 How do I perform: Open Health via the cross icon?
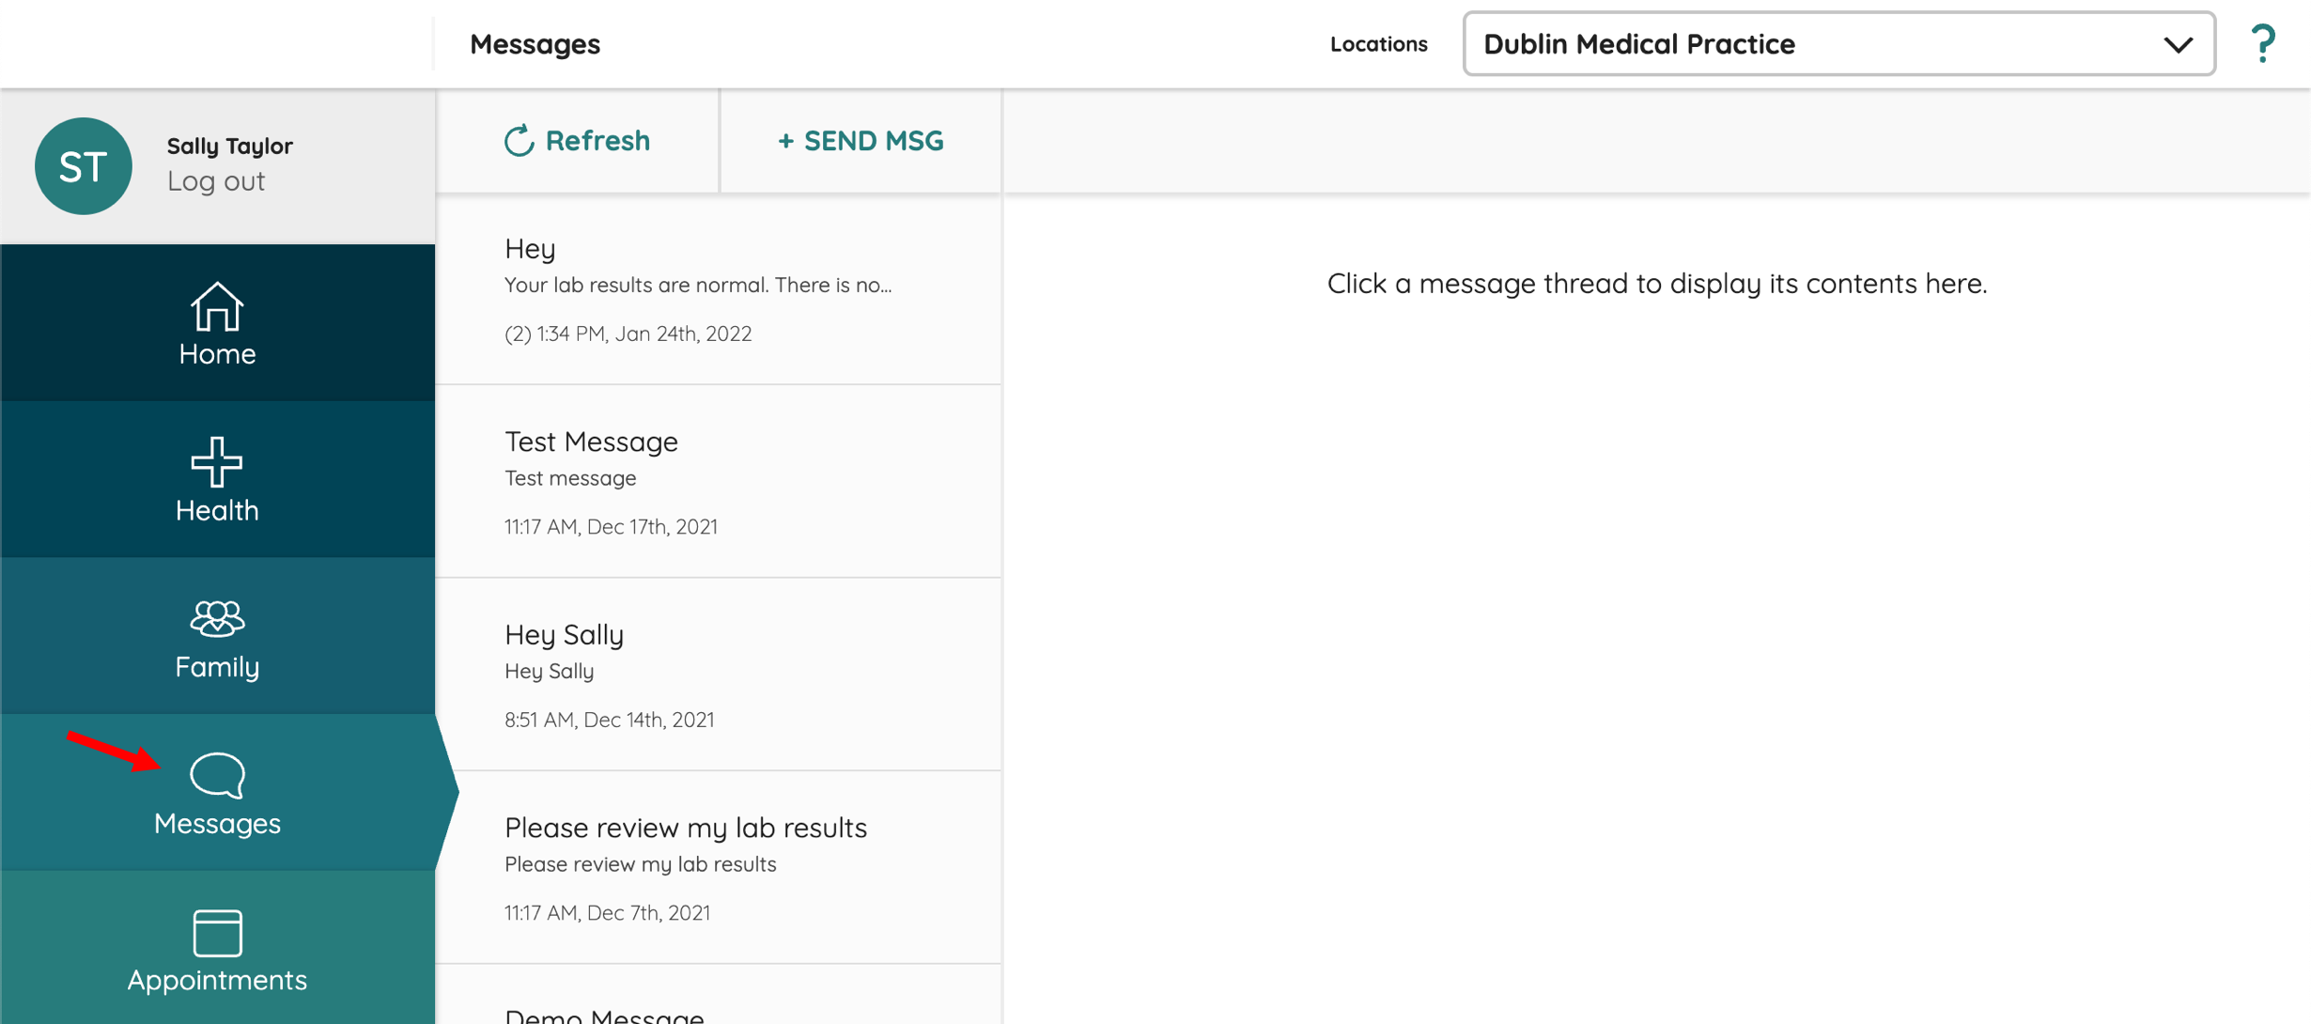217,461
